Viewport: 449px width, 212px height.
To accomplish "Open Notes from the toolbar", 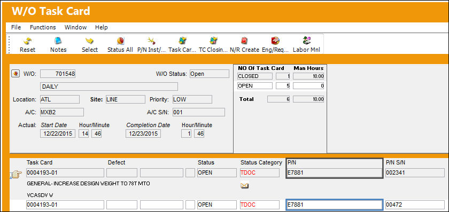I will tap(58, 41).
